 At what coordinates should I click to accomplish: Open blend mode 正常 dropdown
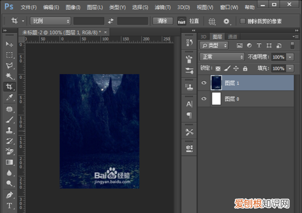coord(222,57)
